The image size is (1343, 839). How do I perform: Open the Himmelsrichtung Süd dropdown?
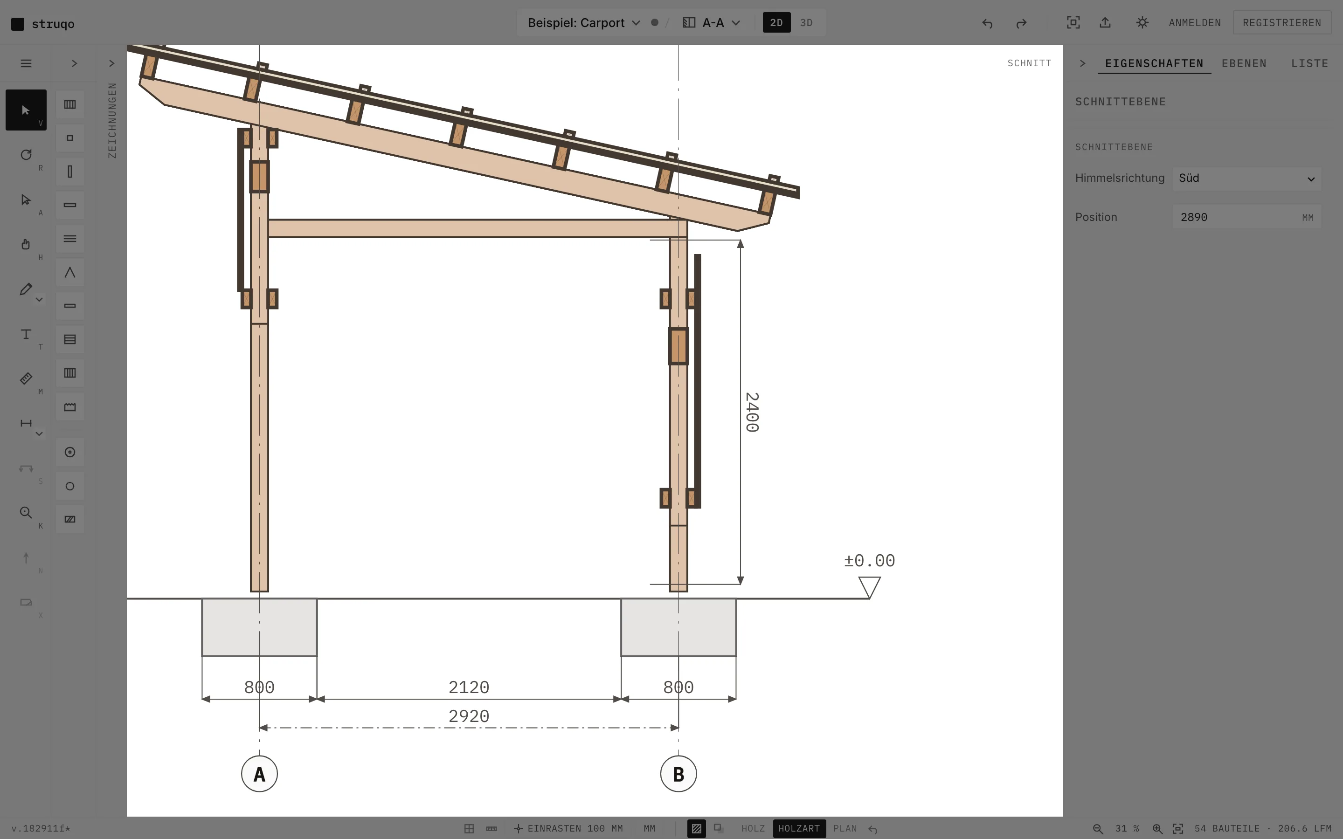(x=1247, y=178)
